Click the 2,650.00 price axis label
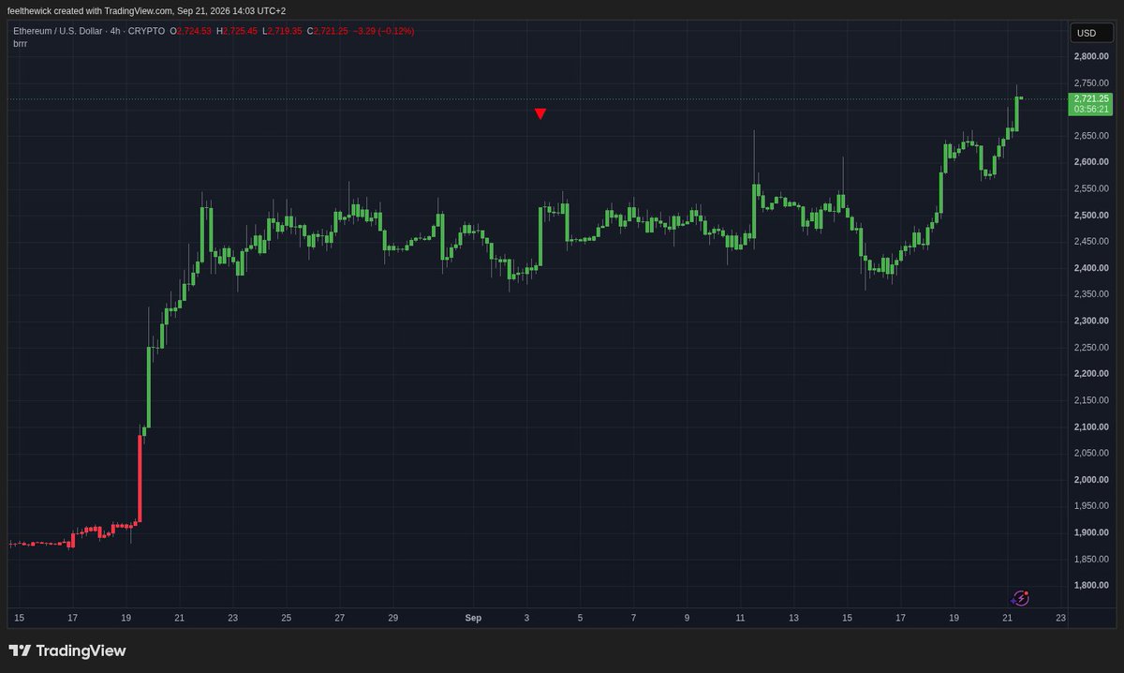The image size is (1124, 673). (1092, 136)
